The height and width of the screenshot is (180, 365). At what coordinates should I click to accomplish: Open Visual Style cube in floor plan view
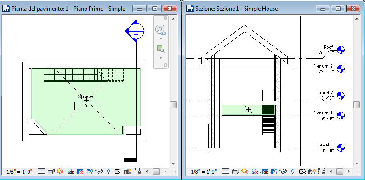tap(51, 172)
